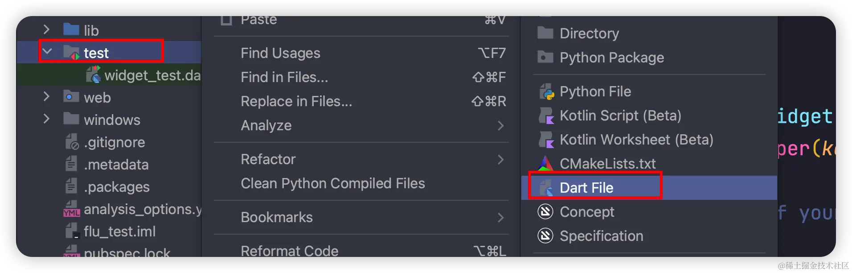Collapse the test folder
Screen dimensions: 852x273
(x=47, y=52)
